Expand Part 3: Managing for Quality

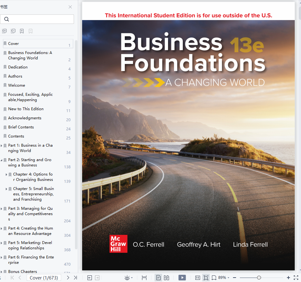tap(1, 209)
